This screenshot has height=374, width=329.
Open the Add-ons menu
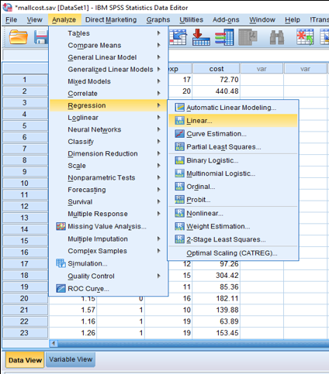226,20
